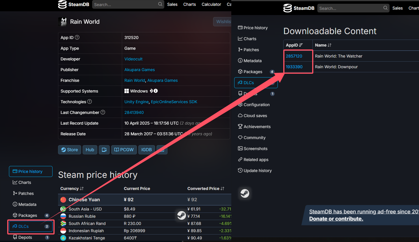Click the search magnifier icon in right page
Screen dimensions: 419x242
(x=386, y=8)
